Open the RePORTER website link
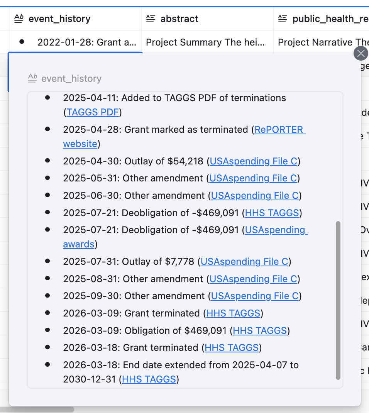Viewport: 369px width, 413px height. click(279, 130)
